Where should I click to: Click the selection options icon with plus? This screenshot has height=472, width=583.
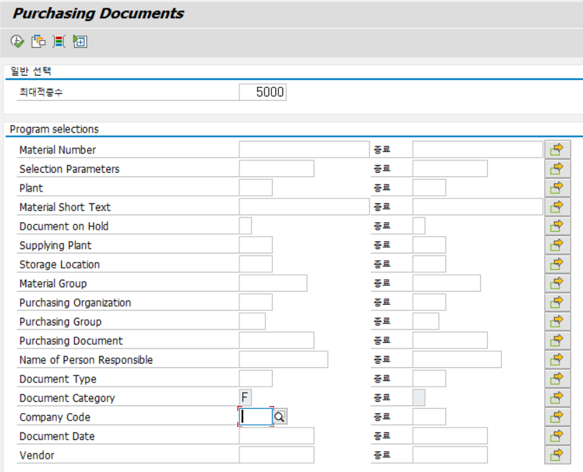coord(80,41)
